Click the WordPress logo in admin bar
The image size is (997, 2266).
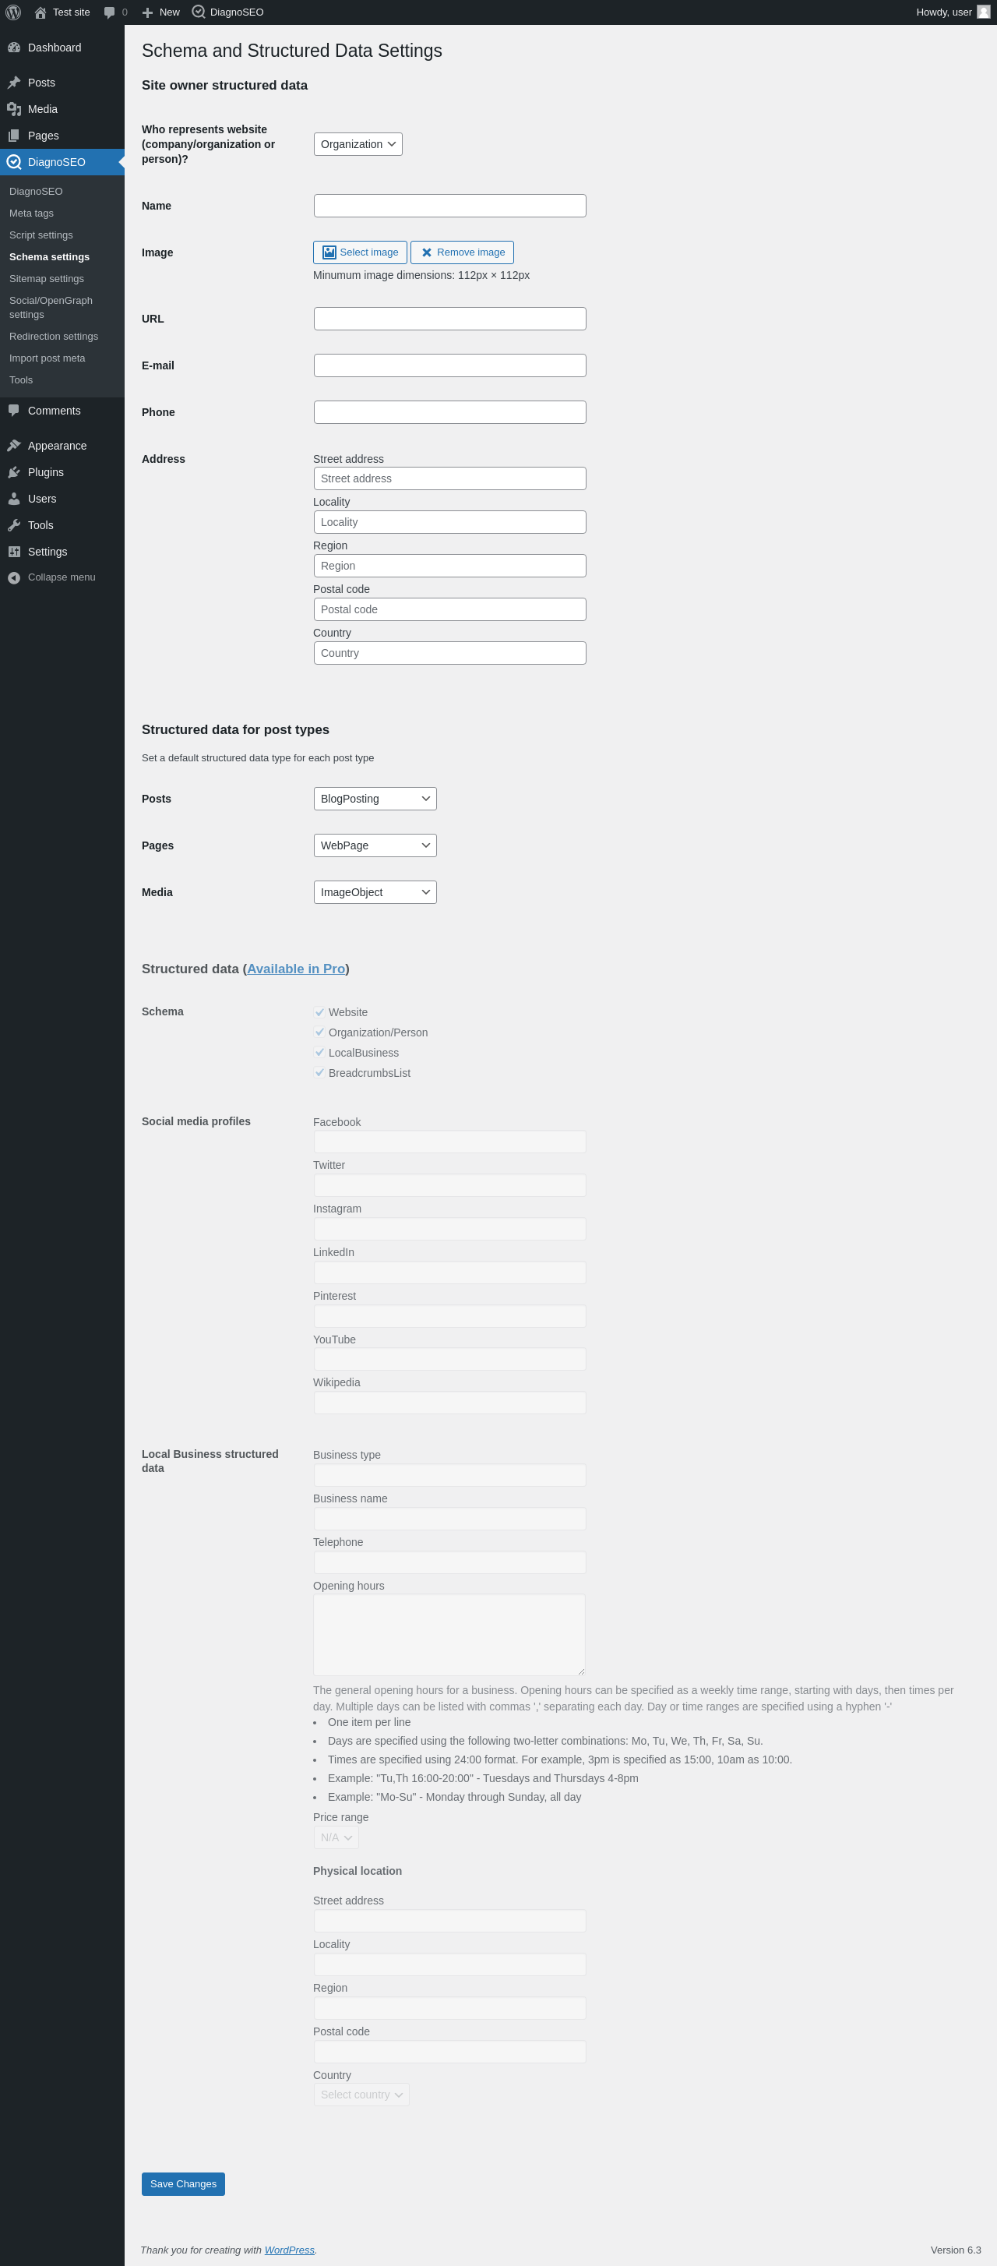pos(13,12)
